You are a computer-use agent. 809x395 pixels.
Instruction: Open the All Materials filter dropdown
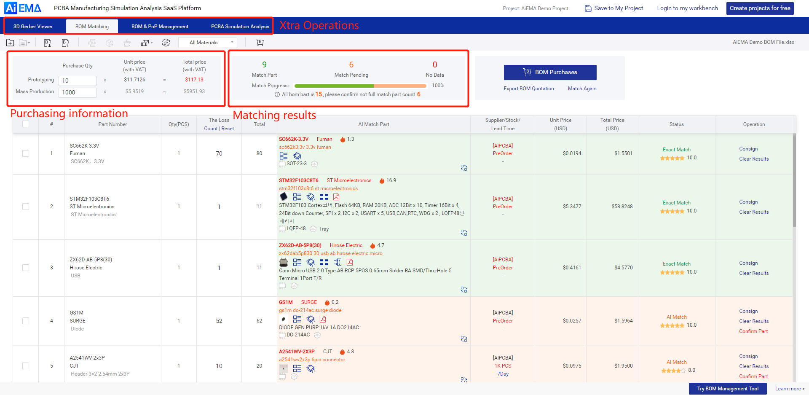(x=208, y=43)
